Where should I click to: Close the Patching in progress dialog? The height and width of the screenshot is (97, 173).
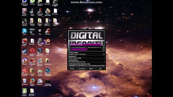(x=102, y=44)
